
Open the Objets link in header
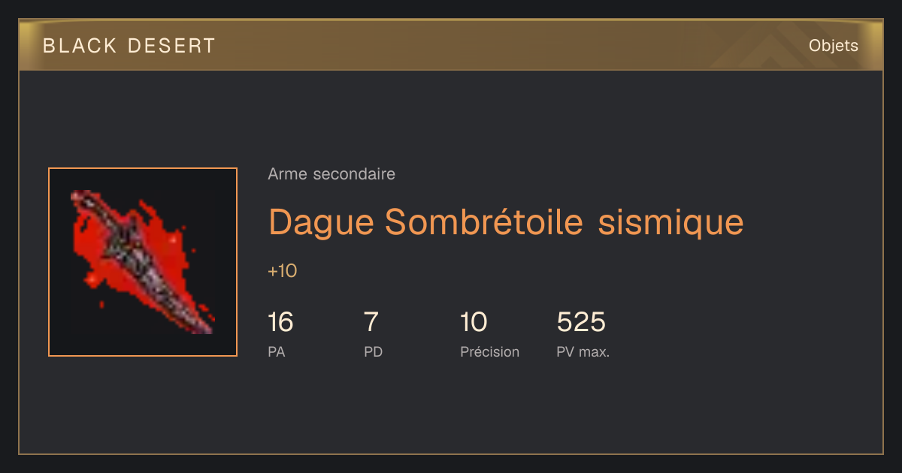click(833, 46)
